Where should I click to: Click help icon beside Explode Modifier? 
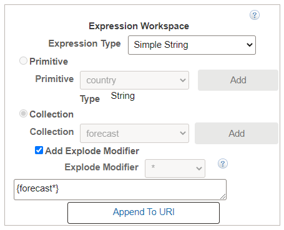click(223, 163)
